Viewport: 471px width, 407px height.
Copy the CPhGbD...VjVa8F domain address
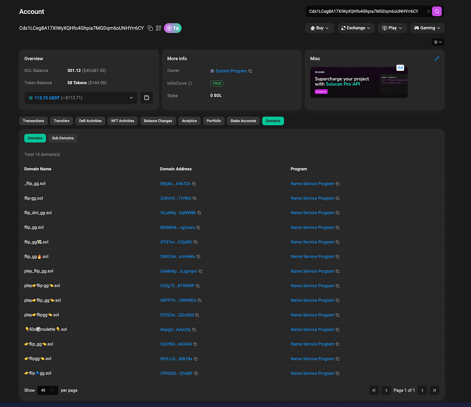196,374
